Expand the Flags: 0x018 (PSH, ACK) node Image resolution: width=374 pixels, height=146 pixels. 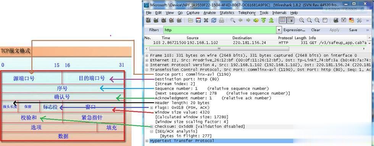click(152, 108)
